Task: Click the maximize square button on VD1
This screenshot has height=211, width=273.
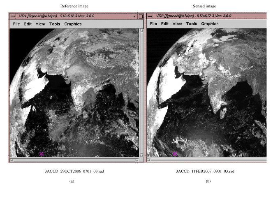Action: coord(141,16)
